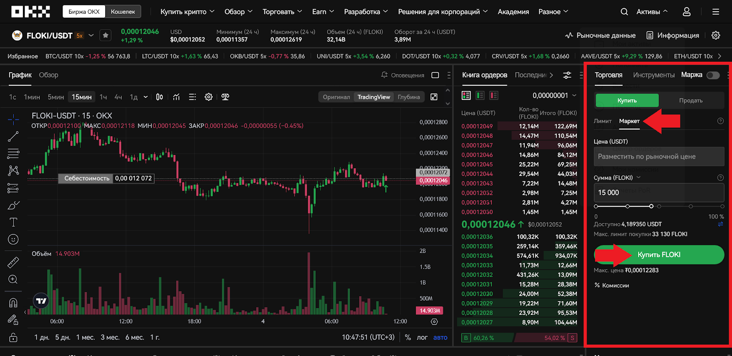Show only sell orders in order book

pyautogui.click(x=494, y=95)
